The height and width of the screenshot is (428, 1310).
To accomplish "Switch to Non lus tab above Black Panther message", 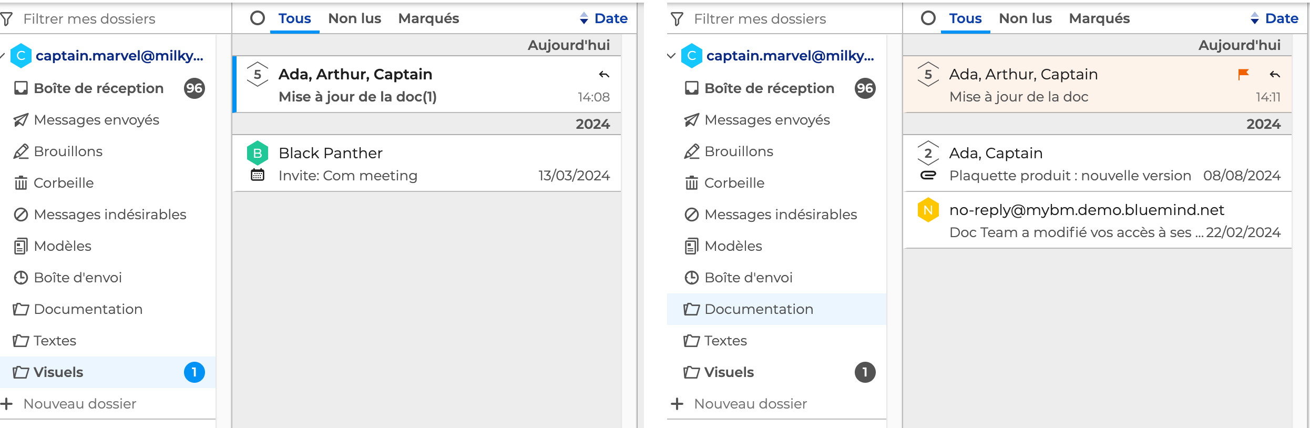I will (355, 18).
